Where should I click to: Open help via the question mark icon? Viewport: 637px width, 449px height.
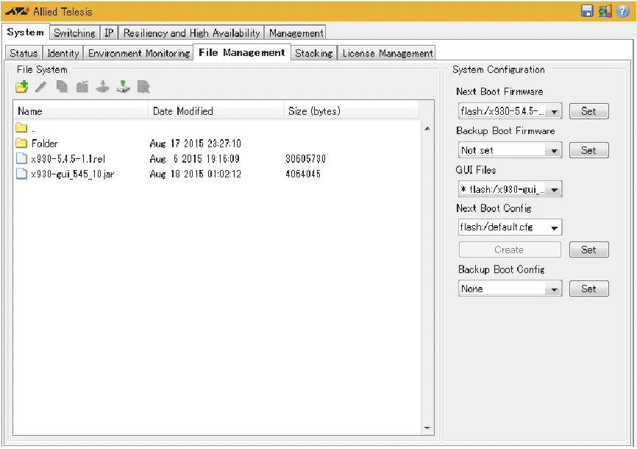click(623, 11)
